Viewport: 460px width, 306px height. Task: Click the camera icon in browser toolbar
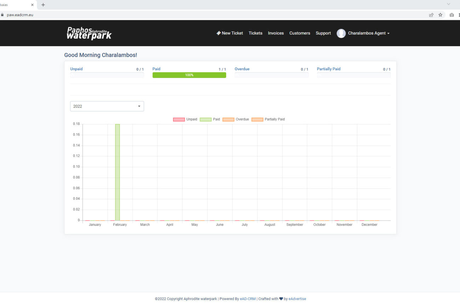[452, 15]
